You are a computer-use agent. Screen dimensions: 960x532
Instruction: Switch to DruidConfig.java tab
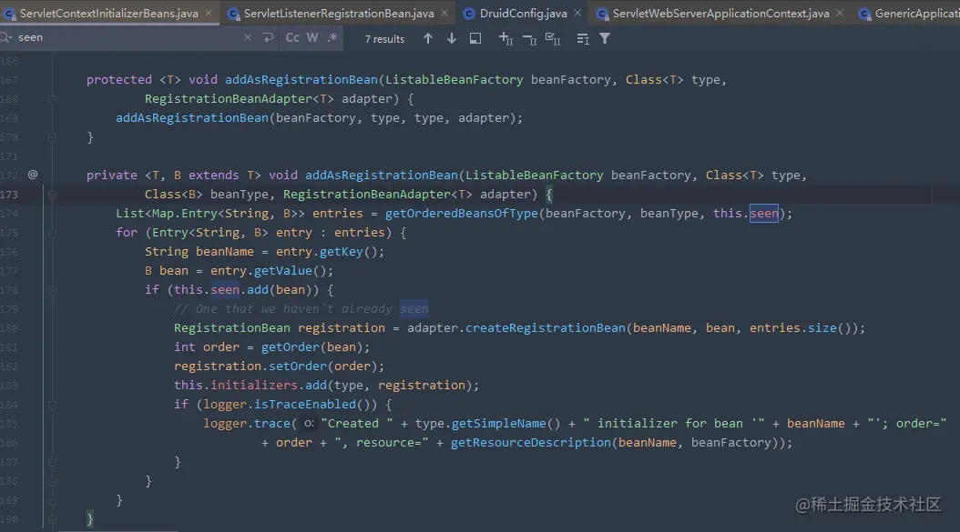523,13
